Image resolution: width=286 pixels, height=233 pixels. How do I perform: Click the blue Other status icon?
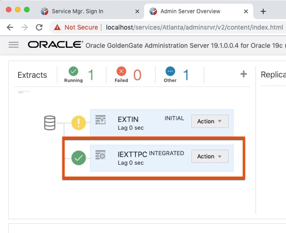170,71
